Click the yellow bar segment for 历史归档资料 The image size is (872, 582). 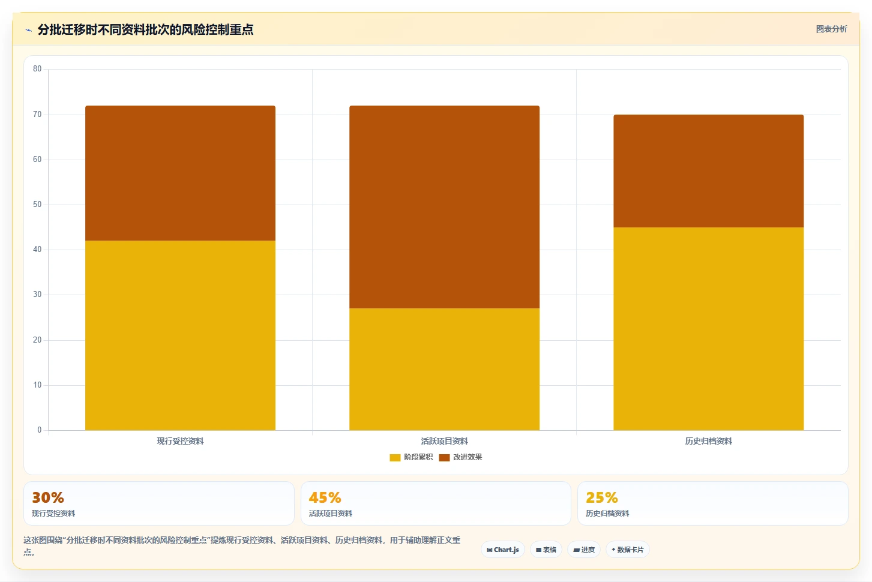coord(708,329)
